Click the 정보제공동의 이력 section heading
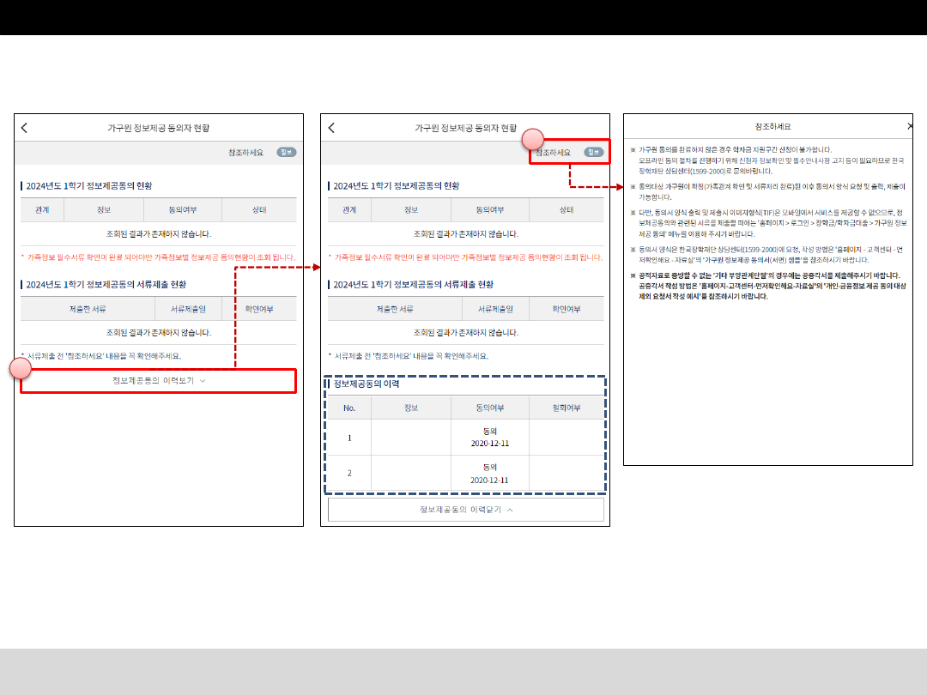Viewport: 927px width, 695px height. (367, 384)
